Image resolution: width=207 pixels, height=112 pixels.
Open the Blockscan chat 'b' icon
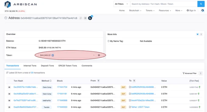click(90, 18)
